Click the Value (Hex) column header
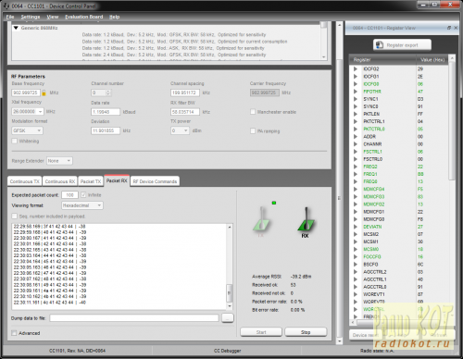463x359 pixels. pyautogui.click(x=432, y=59)
